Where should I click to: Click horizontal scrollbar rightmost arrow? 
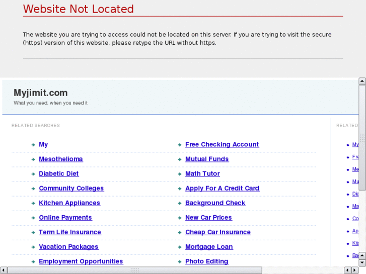(x=355, y=270)
